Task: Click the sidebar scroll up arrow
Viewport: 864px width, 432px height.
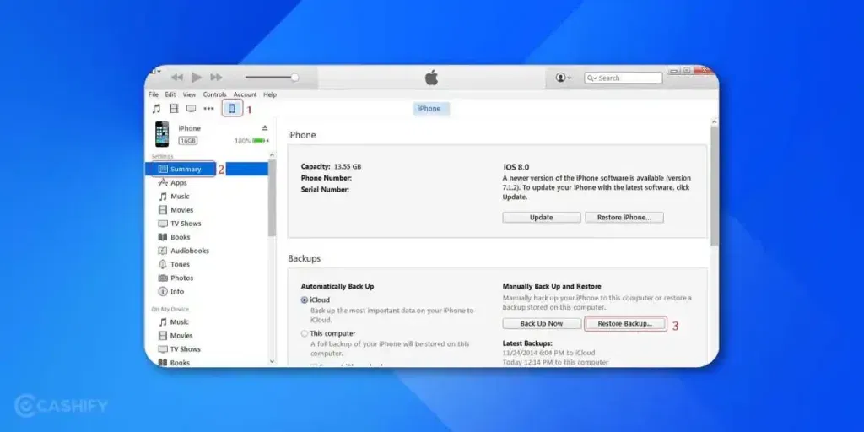Action: (272, 156)
